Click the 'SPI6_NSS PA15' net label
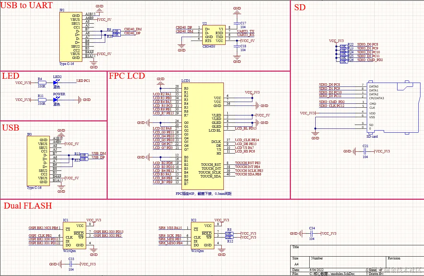424x276 pixels. [x=170, y=228]
